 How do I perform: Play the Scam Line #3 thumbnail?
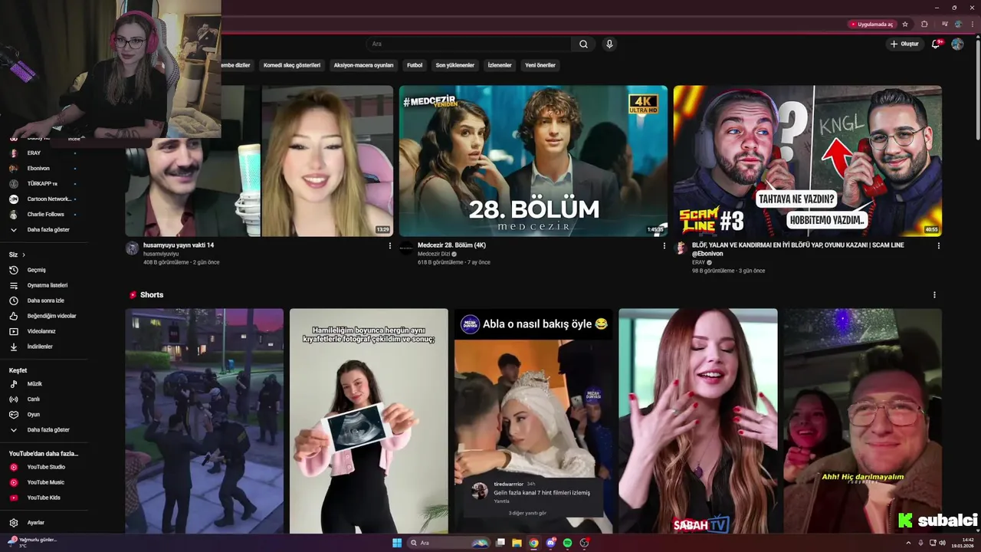point(808,161)
